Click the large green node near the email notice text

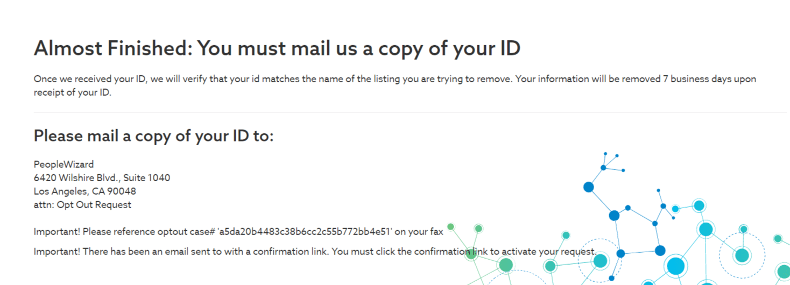(506, 265)
